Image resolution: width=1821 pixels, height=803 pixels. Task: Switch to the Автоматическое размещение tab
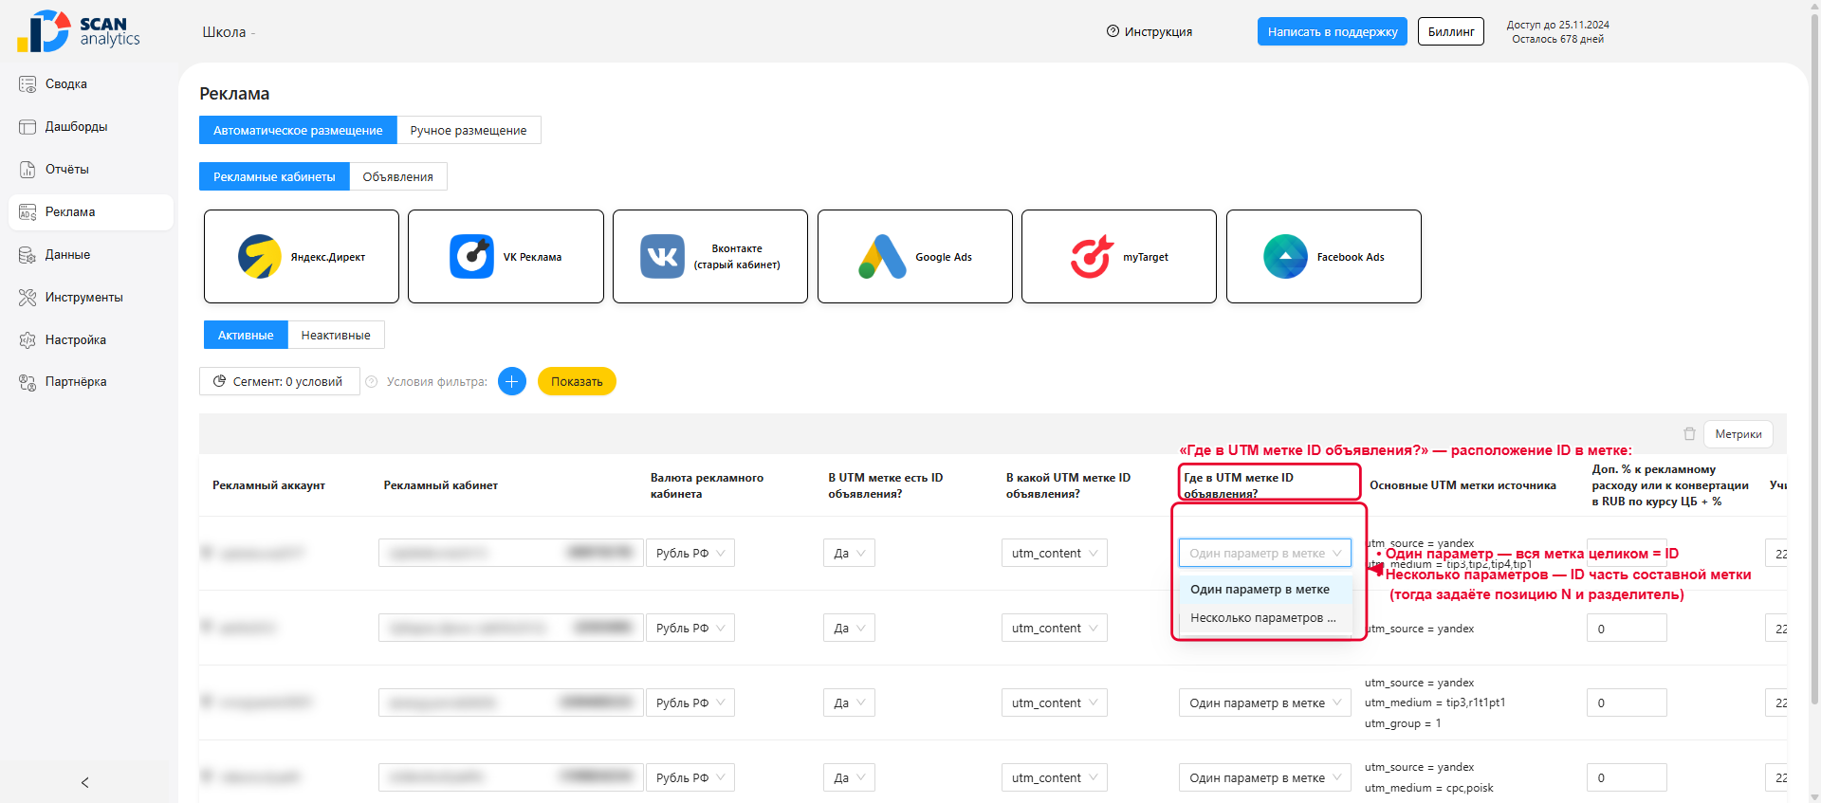(298, 130)
